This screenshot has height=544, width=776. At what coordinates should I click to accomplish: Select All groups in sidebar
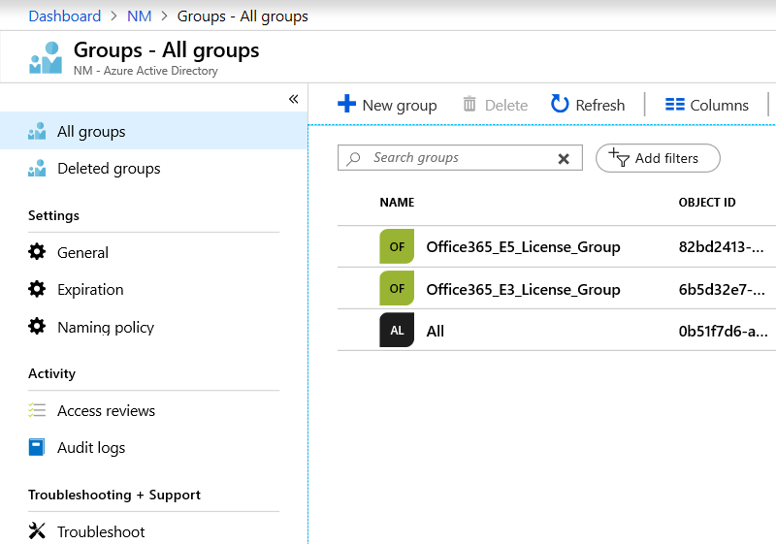click(91, 132)
